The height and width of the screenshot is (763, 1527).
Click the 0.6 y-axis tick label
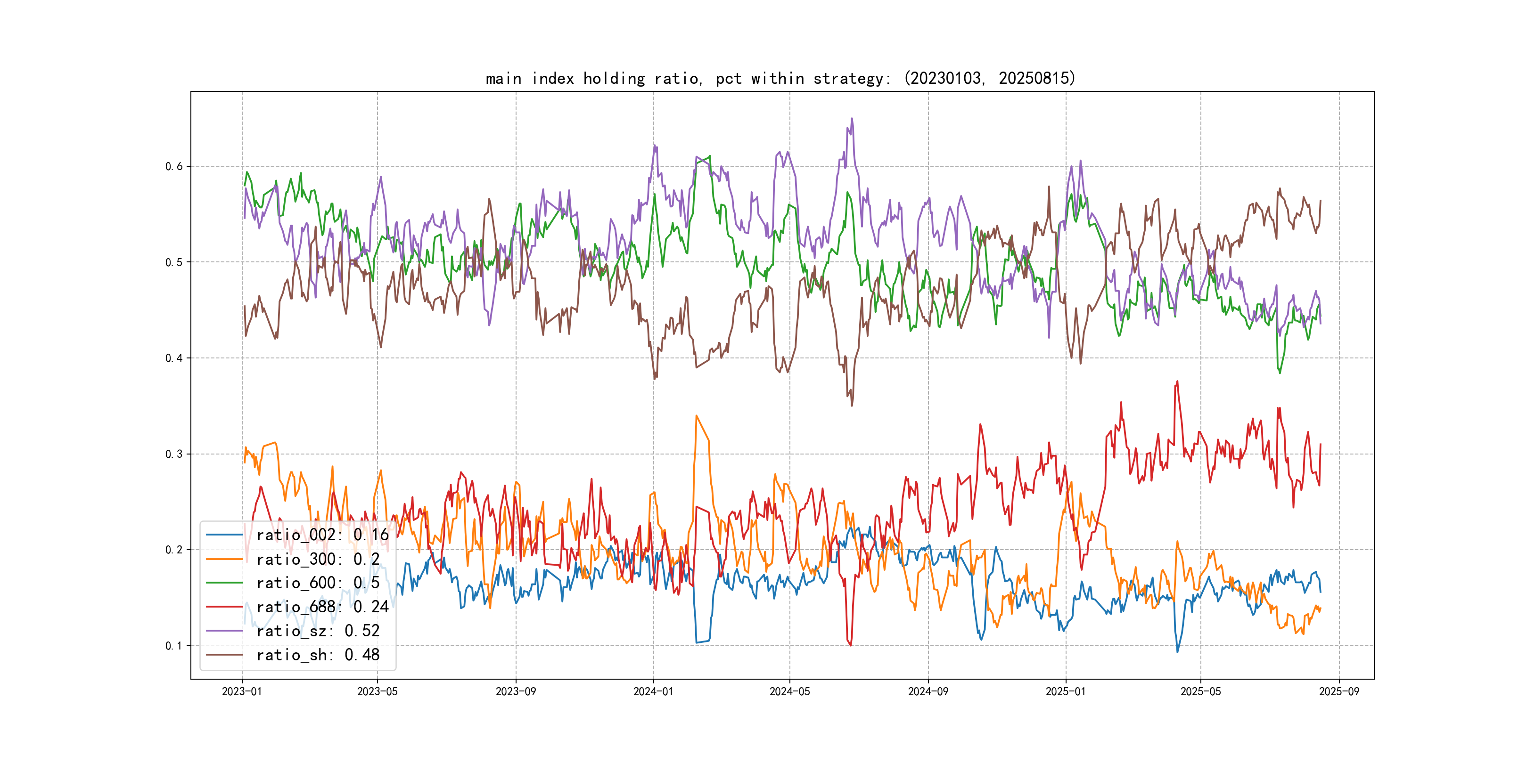tap(174, 166)
